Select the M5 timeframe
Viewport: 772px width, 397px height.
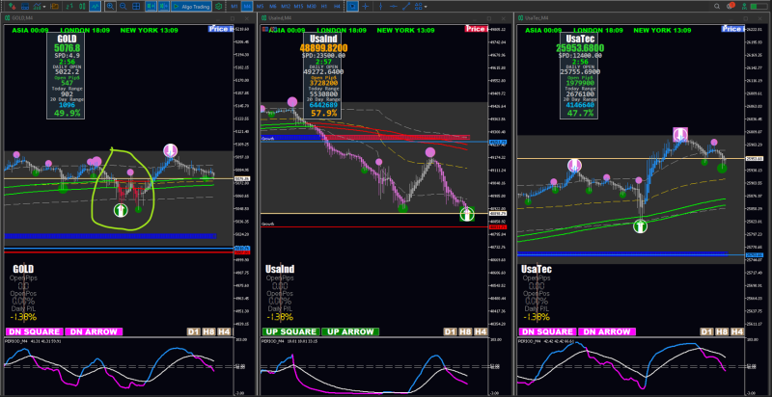click(x=260, y=7)
